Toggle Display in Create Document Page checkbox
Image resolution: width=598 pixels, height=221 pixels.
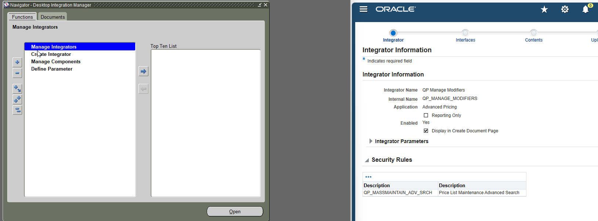pos(426,131)
